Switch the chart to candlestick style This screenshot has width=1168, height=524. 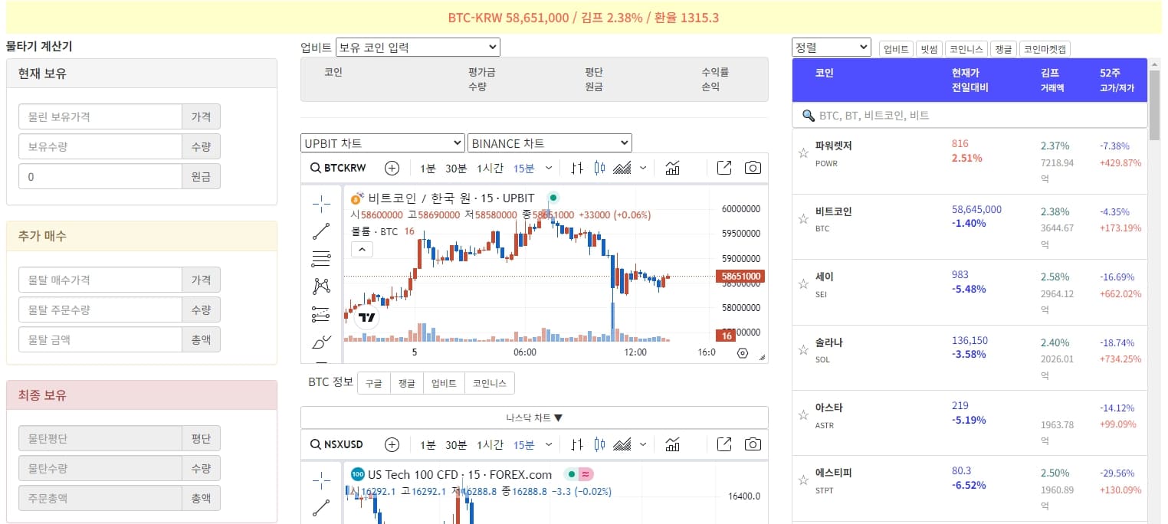coord(599,168)
